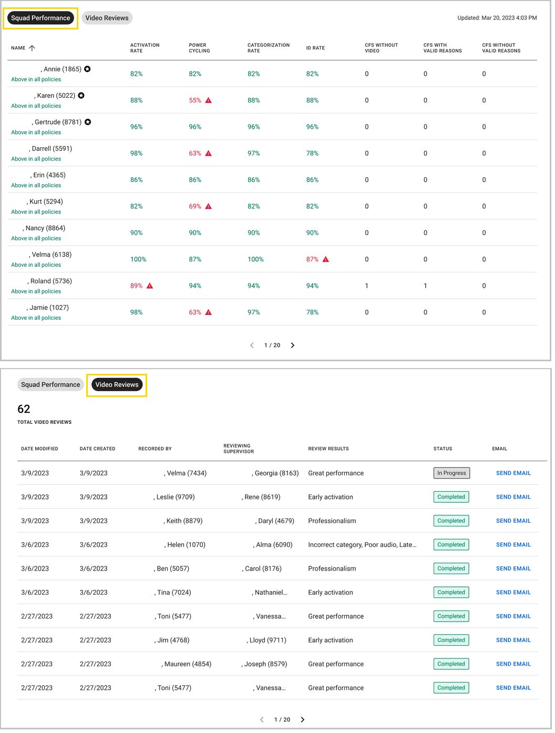Click the warning icon next to Karen's 55% power cycling
Viewport: 555px width, 733px height.
[208, 100]
